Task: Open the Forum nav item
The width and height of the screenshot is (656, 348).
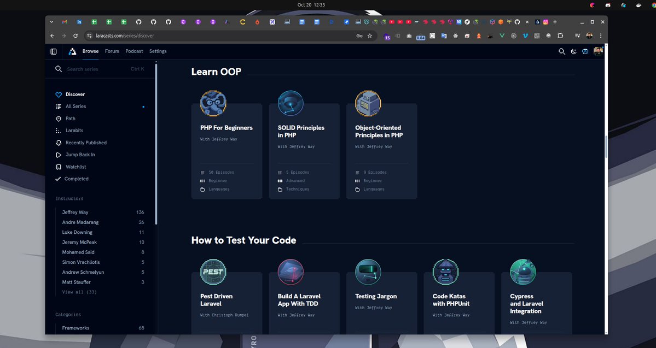Action: tap(112, 51)
